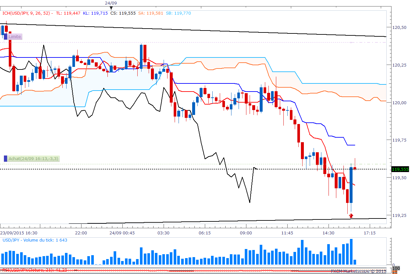Click the 119,75 price axis label
The height and width of the screenshot is (274, 410).
pos(399,140)
